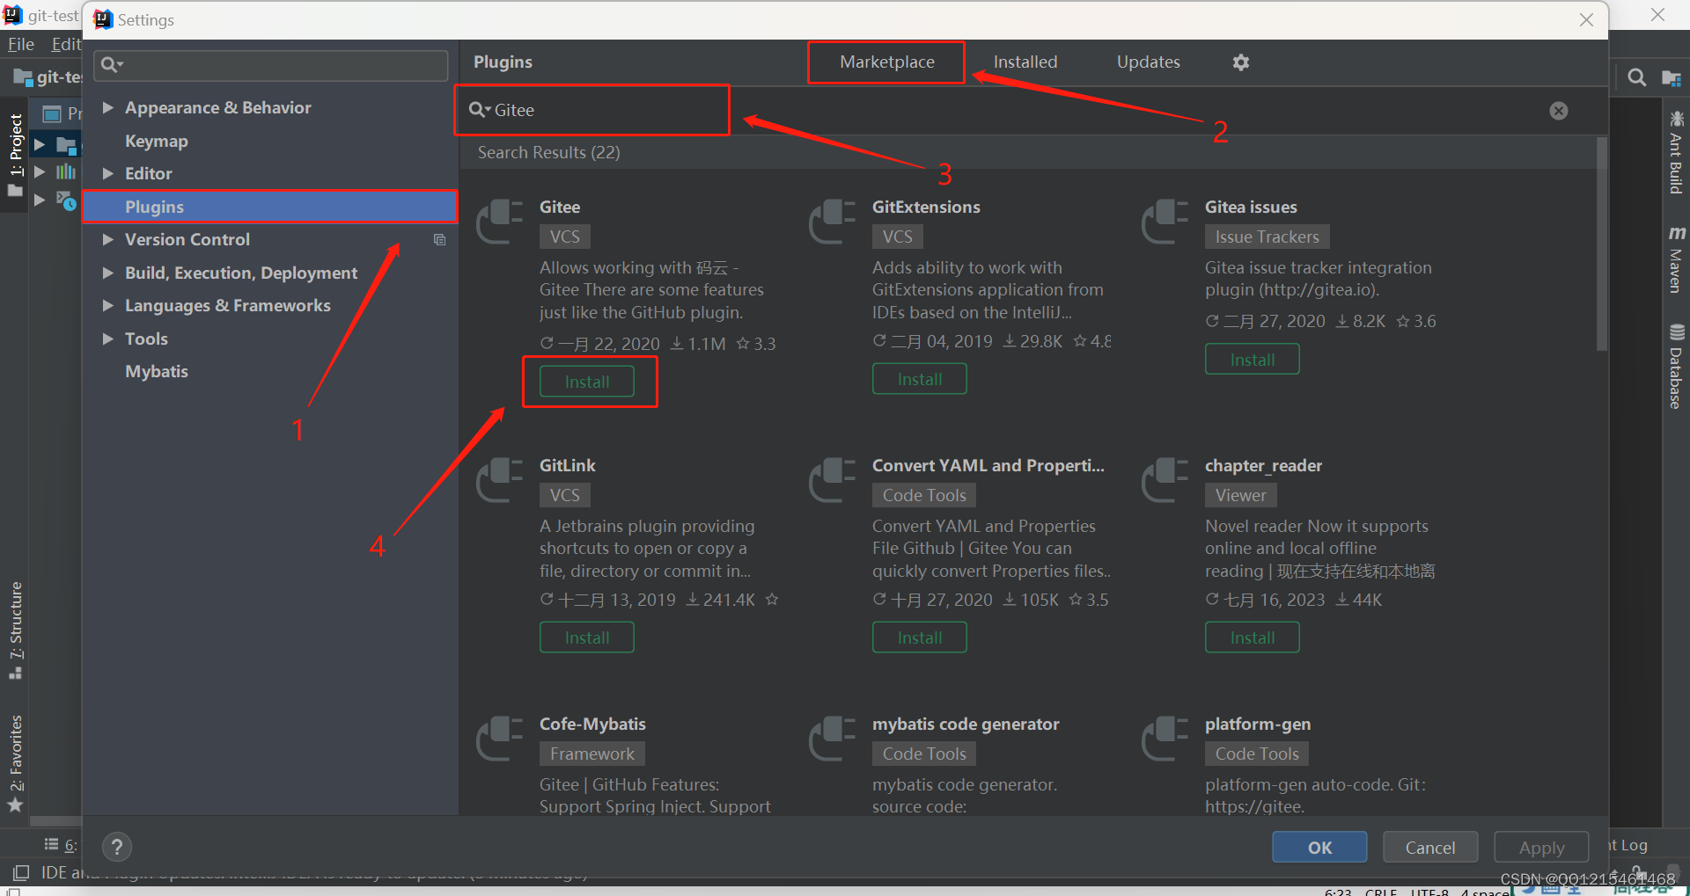Click the Apply button
The width and height of the screenshot is (1690, 896).
coord(1541,848)
